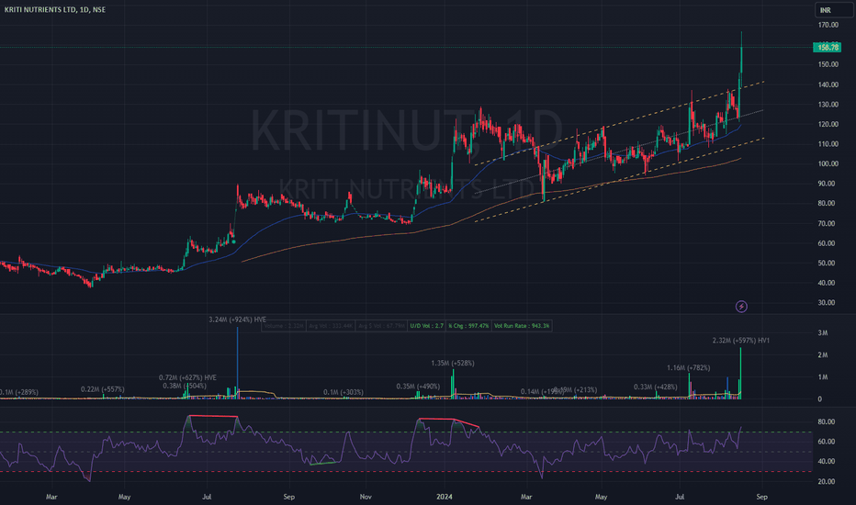Click the 0.22M (+557%) volume label
Viewport: 856px width, 505px height.
tap(103, 389)
